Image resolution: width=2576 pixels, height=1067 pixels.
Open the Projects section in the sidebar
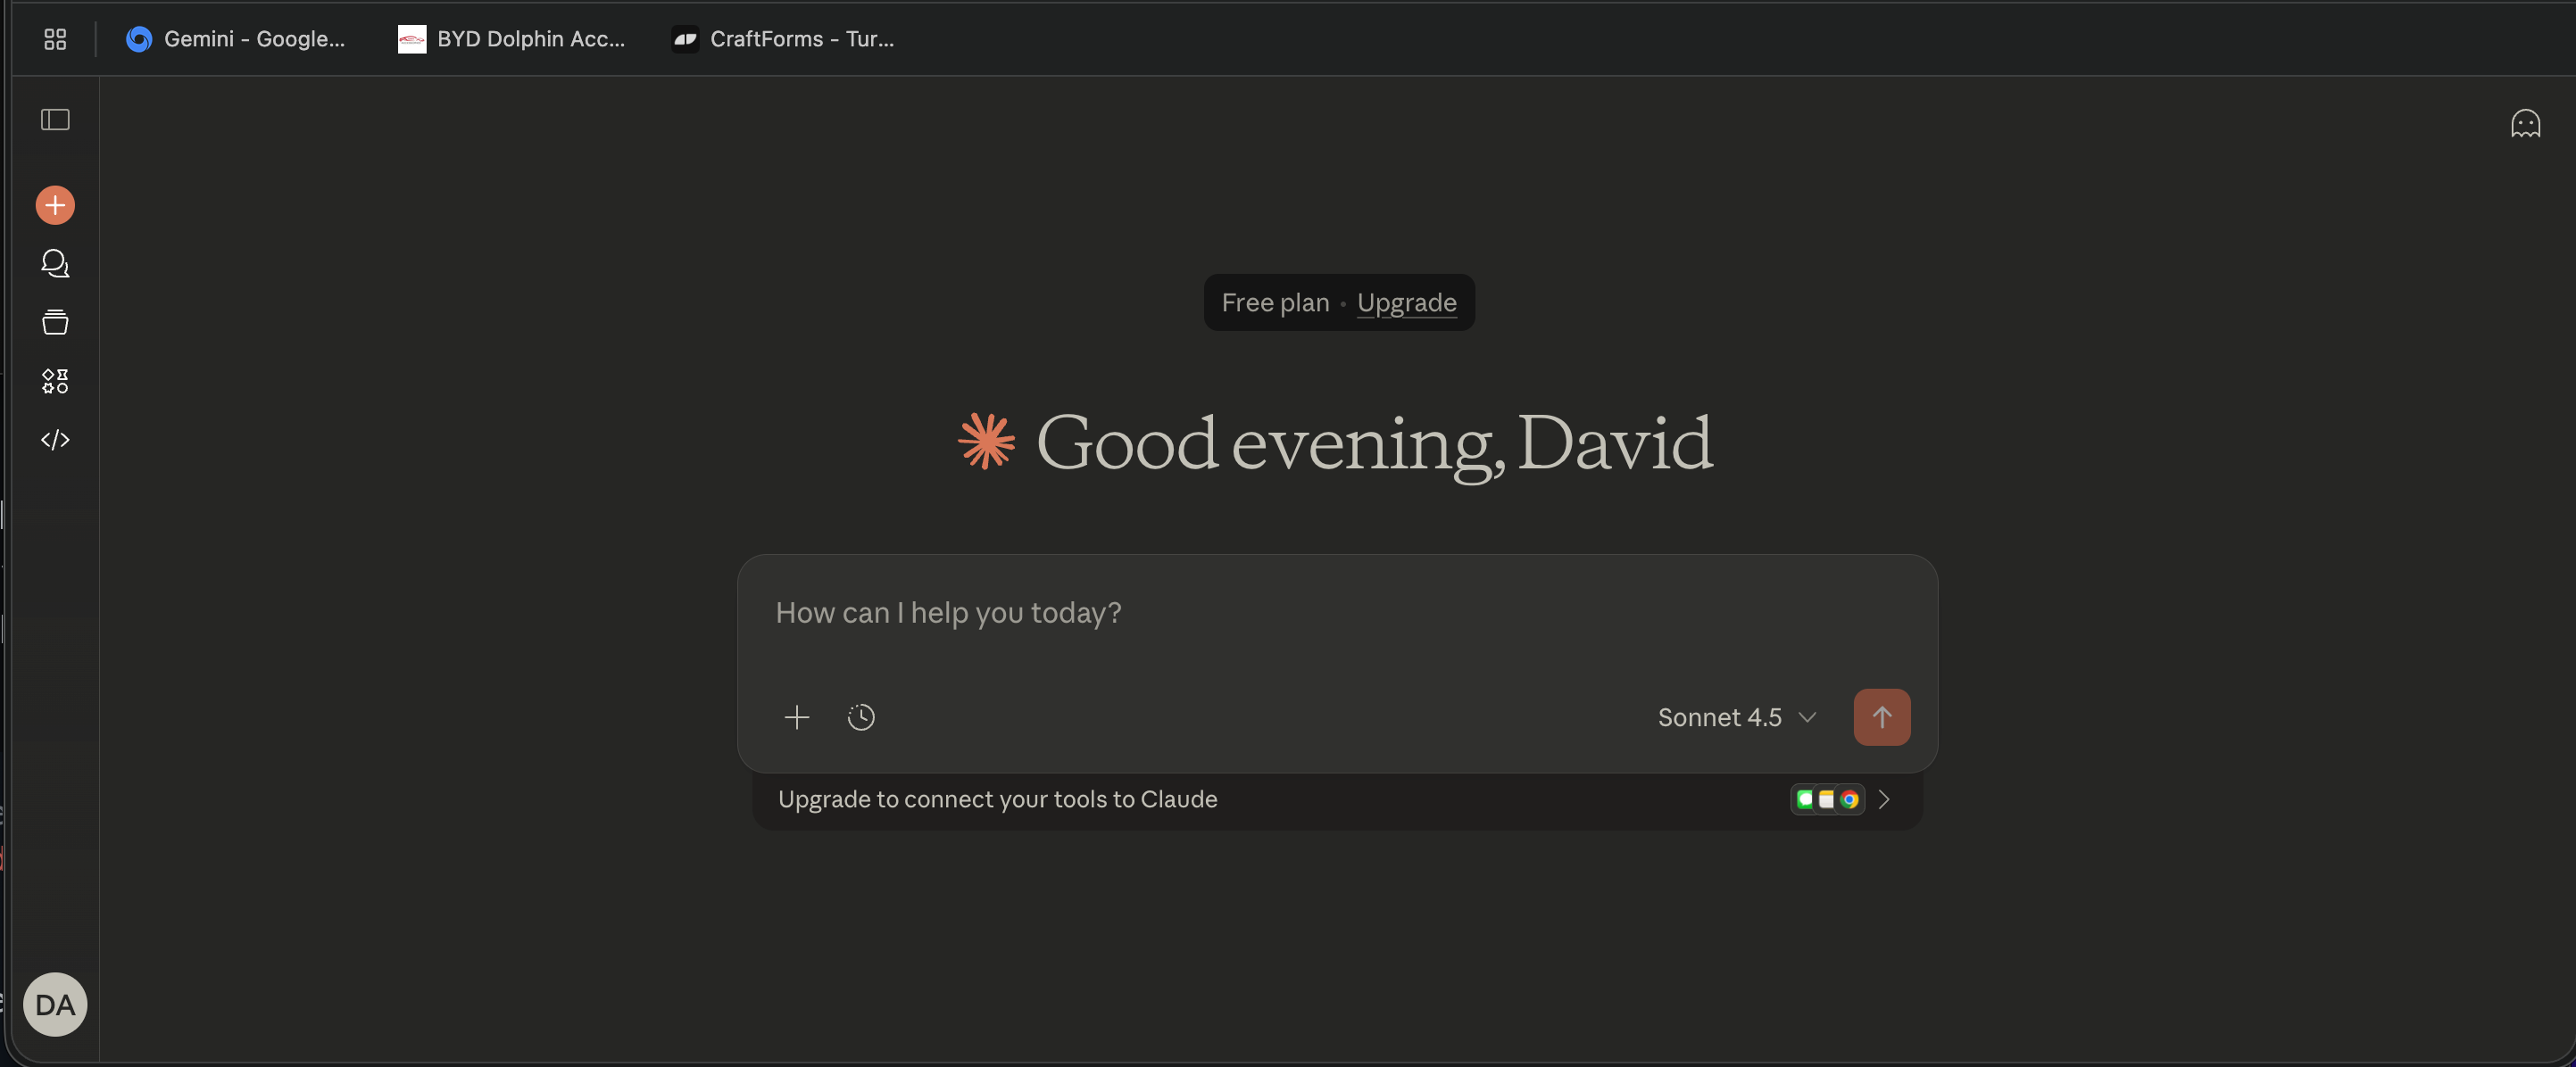(x=55, y=322)
